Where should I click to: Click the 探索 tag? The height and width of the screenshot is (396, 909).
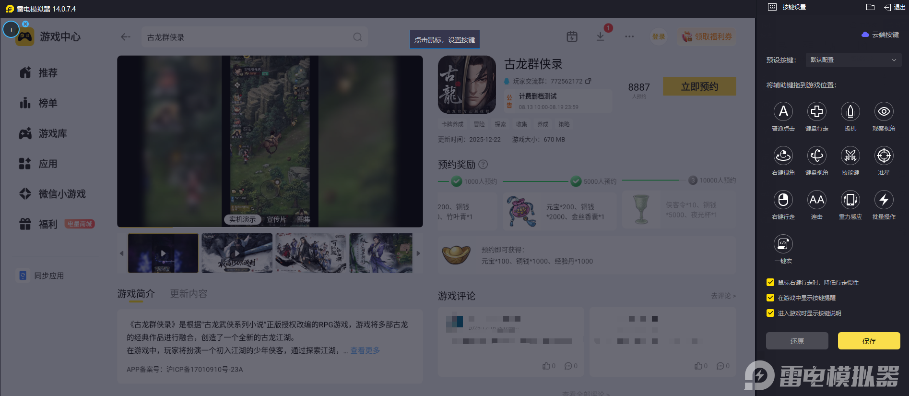click(x=500, y=124)
